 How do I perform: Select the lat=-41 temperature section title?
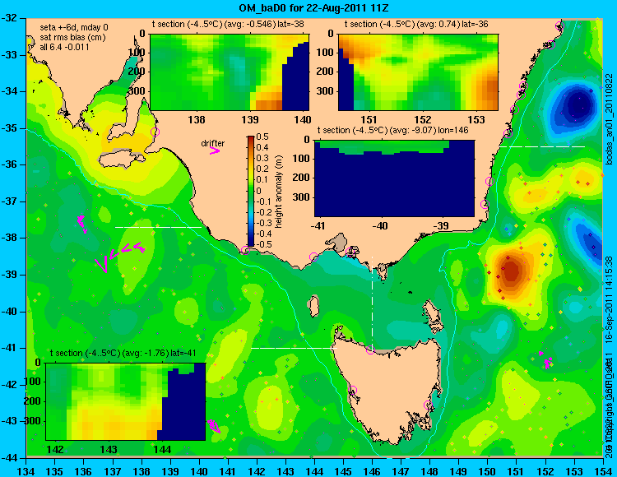123,353
